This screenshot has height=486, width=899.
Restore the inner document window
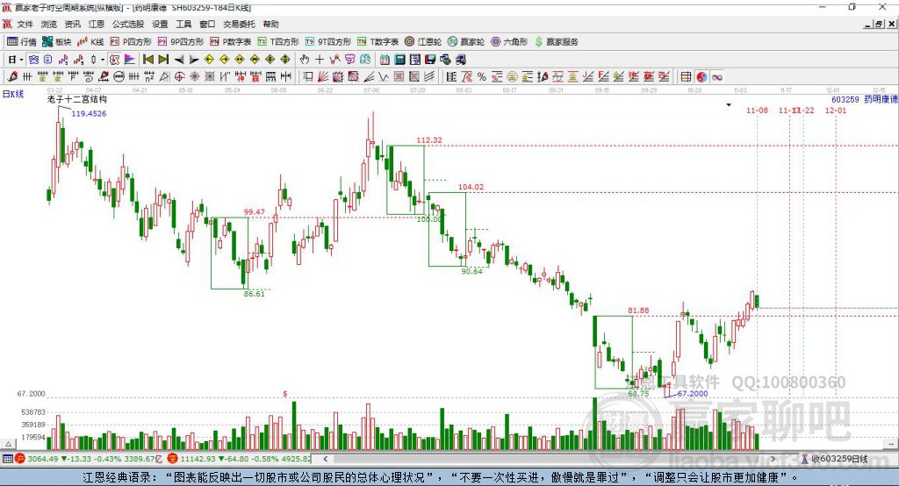(879, 24)
